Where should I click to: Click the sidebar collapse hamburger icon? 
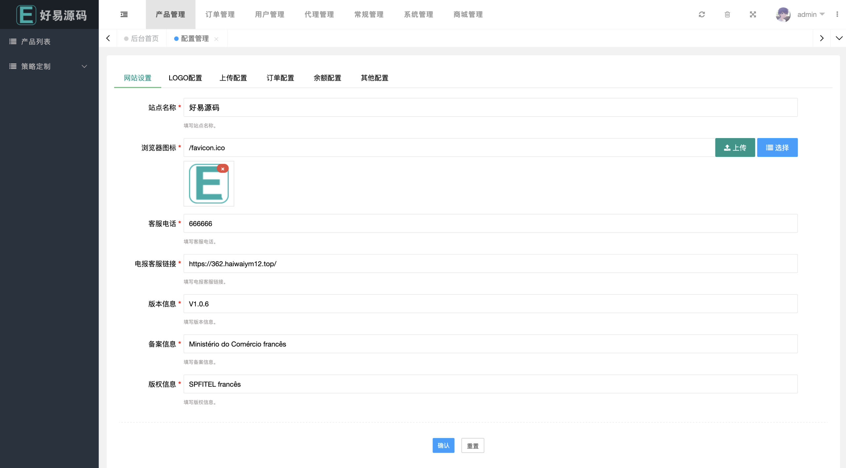[x=124, y=14]
